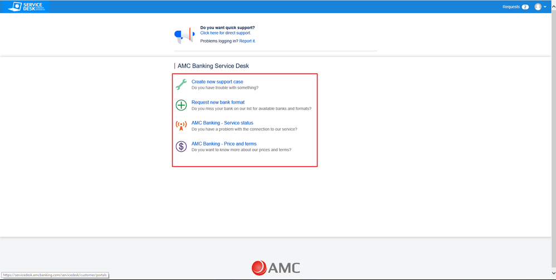556x280 pixels.
Task: Click the vertical scrollbar down arrow
Action: pyautogui.click(x=554, y=273)
